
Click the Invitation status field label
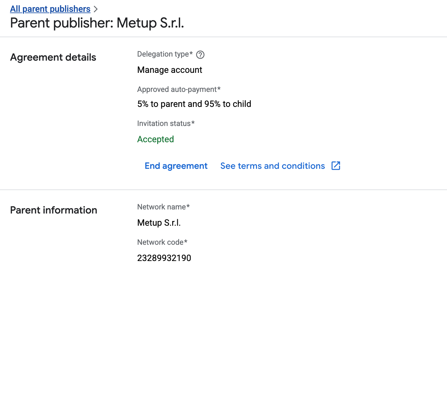coord(166,123)
